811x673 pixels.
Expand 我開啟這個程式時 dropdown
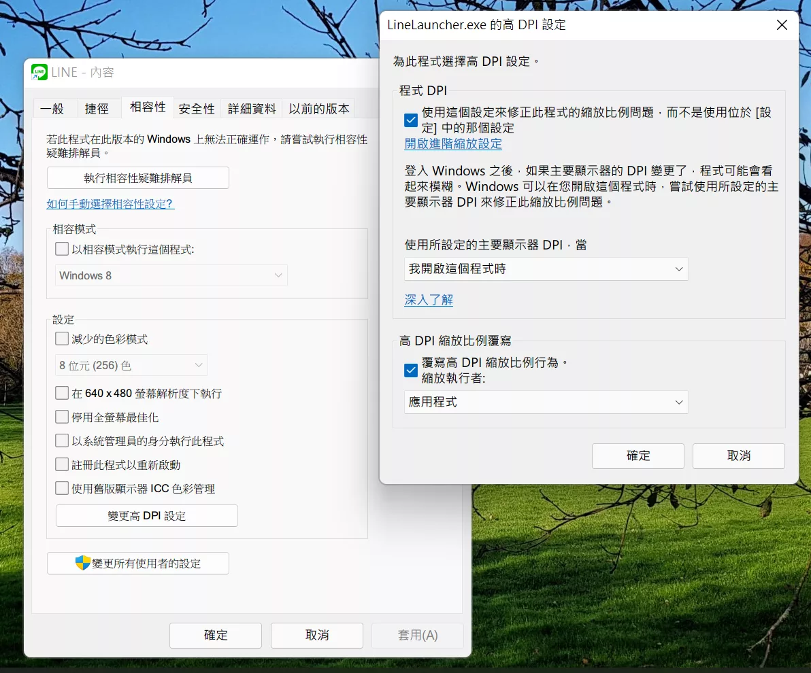(546, 269)
